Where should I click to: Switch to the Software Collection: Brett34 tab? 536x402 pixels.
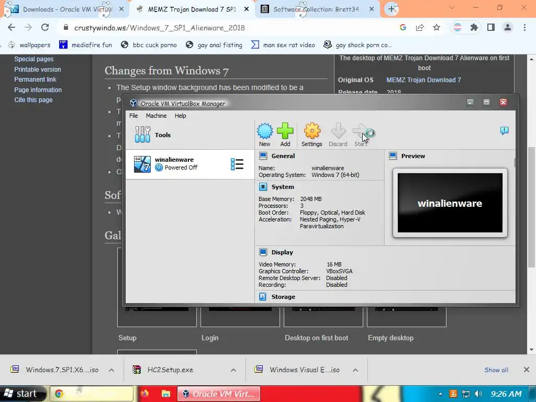316,9
